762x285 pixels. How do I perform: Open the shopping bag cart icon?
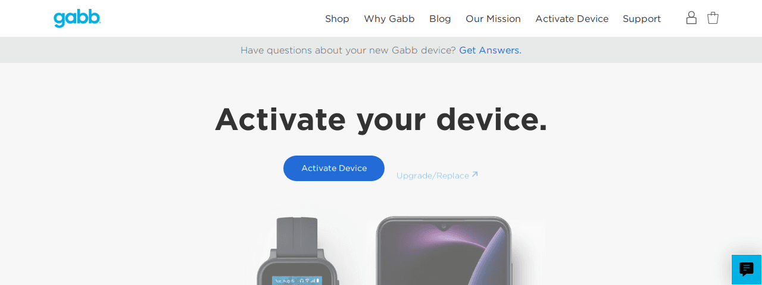pyautogui.click(x=713, y=18)
